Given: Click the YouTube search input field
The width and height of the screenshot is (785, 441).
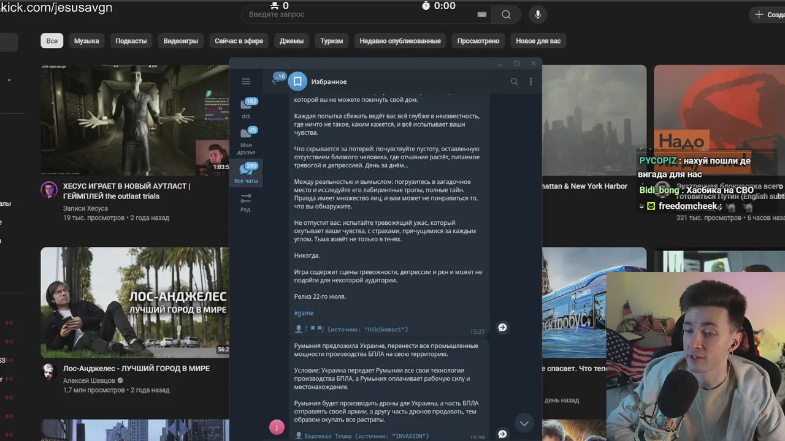Looking at the screenshot, I should (367, 15).
